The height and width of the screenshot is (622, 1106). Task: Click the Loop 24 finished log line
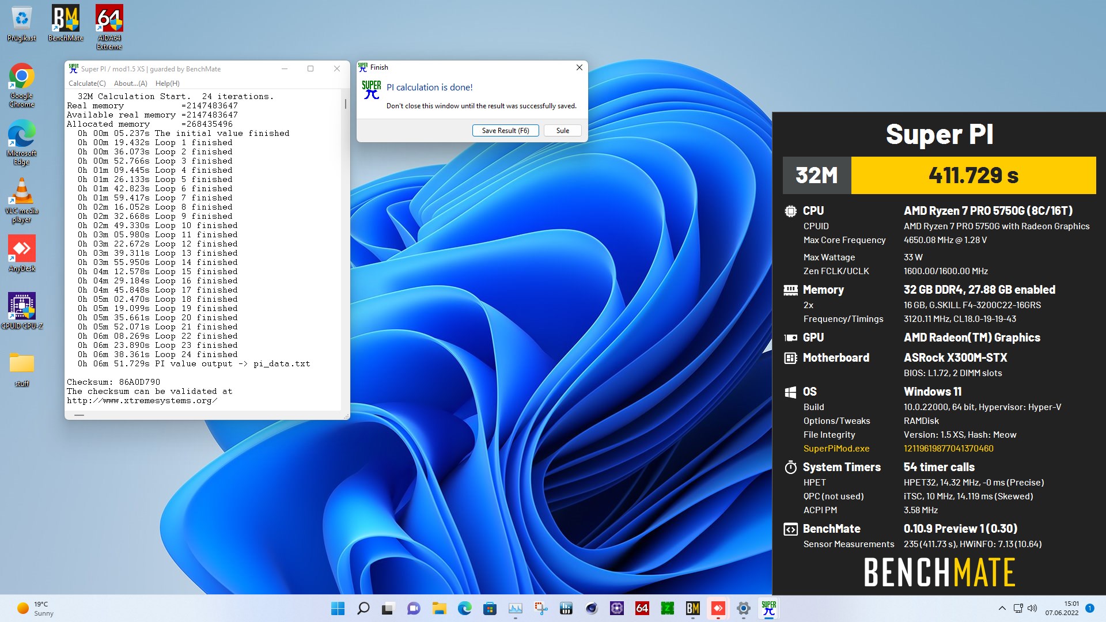(x=157, y=355)
